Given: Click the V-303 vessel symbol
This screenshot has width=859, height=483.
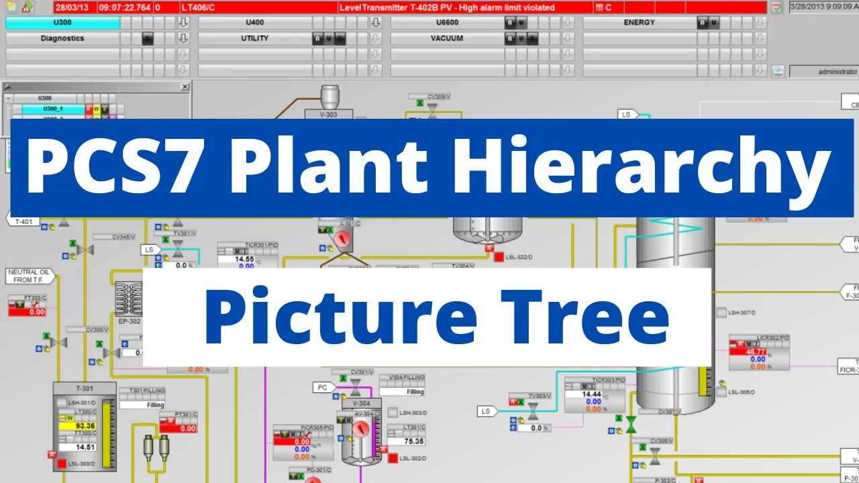Looking at the screenshot, I should 330,97.
